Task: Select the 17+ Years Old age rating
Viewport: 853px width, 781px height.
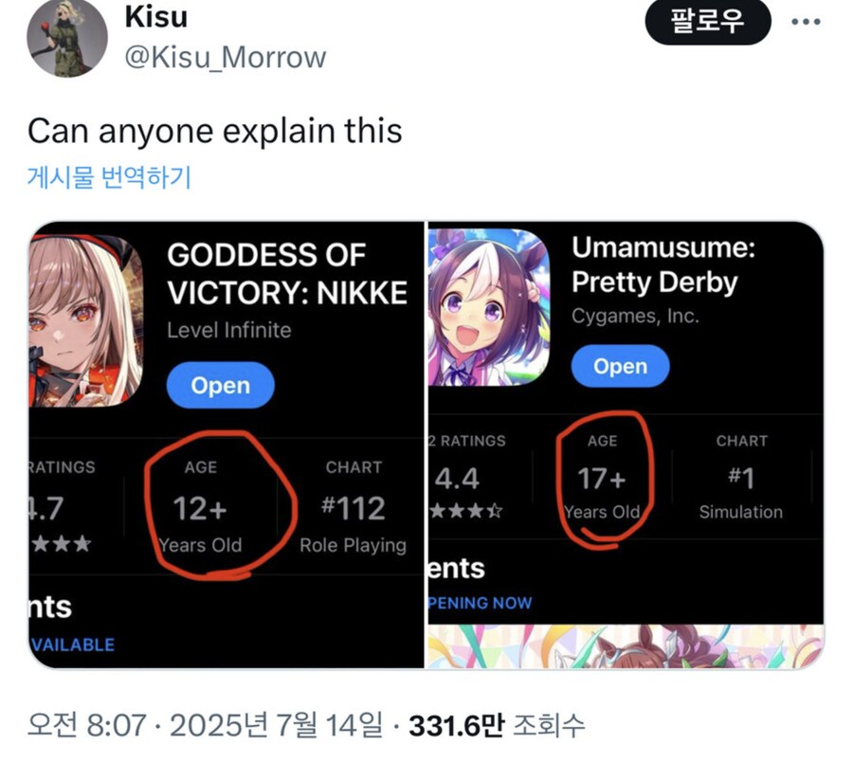Action: click(x=602, y=477)
